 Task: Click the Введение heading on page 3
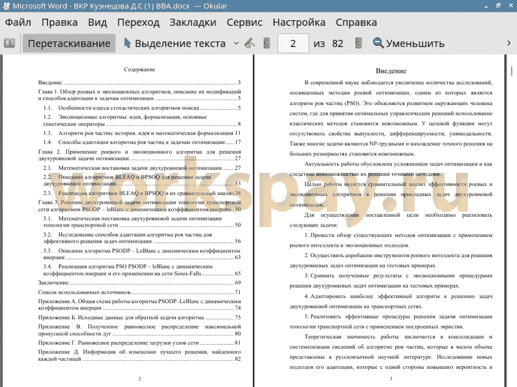pyautogui.click(x=391, y=71)
